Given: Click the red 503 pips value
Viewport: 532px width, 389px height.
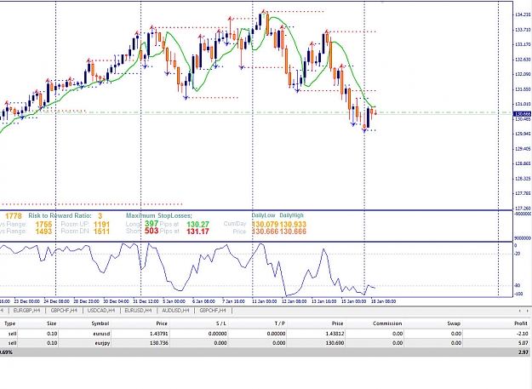Looking at the screenshot, I should pos(152,231).
